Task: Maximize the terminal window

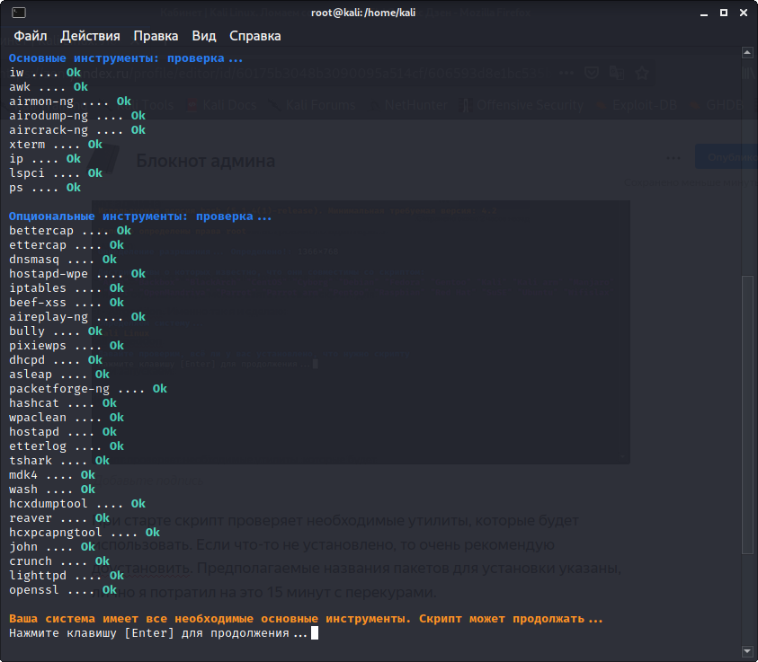Action: (724, 13)
